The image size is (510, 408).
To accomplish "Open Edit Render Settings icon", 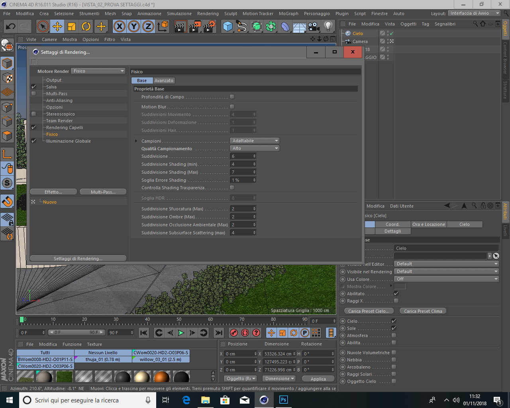I will click(210, 27).
